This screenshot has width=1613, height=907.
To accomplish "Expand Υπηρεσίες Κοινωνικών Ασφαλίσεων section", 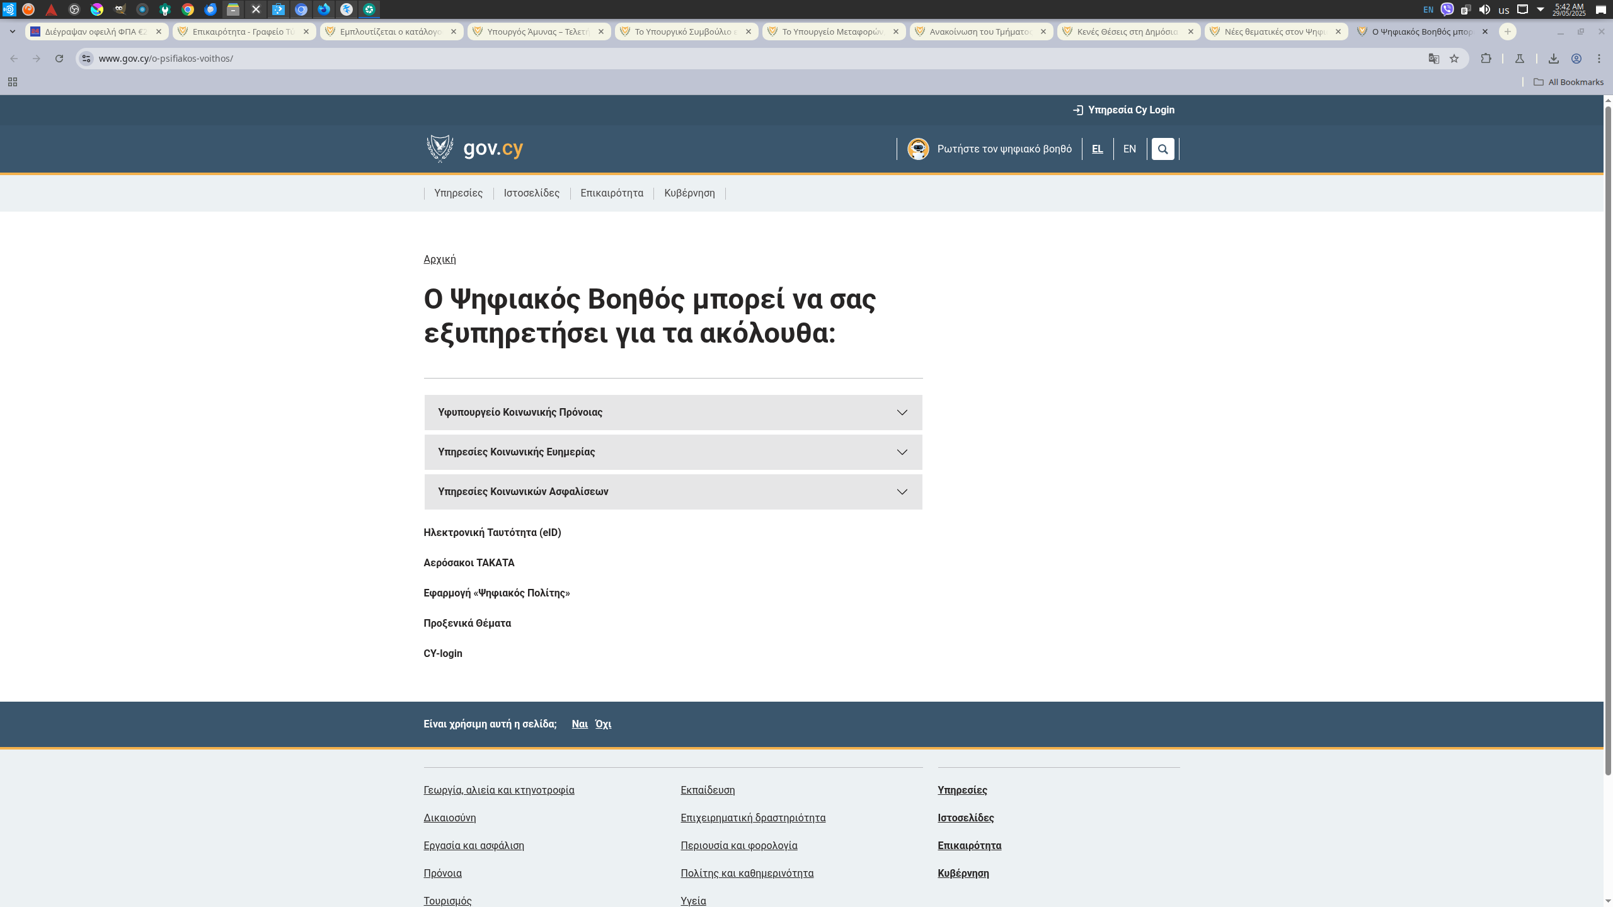I will click(673, 492).
